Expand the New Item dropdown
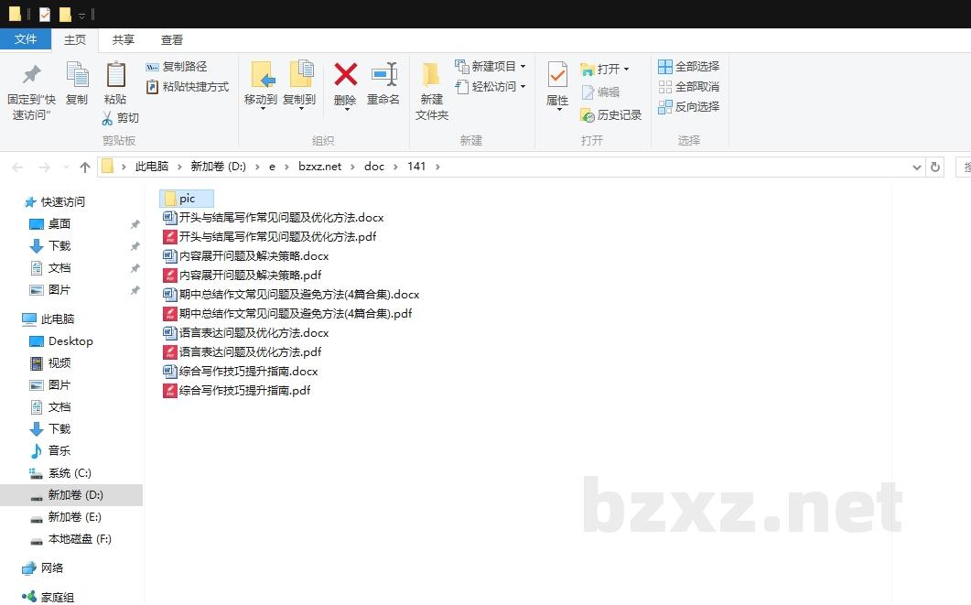Screen dimensions: 971x605 (x=523, y=67)
